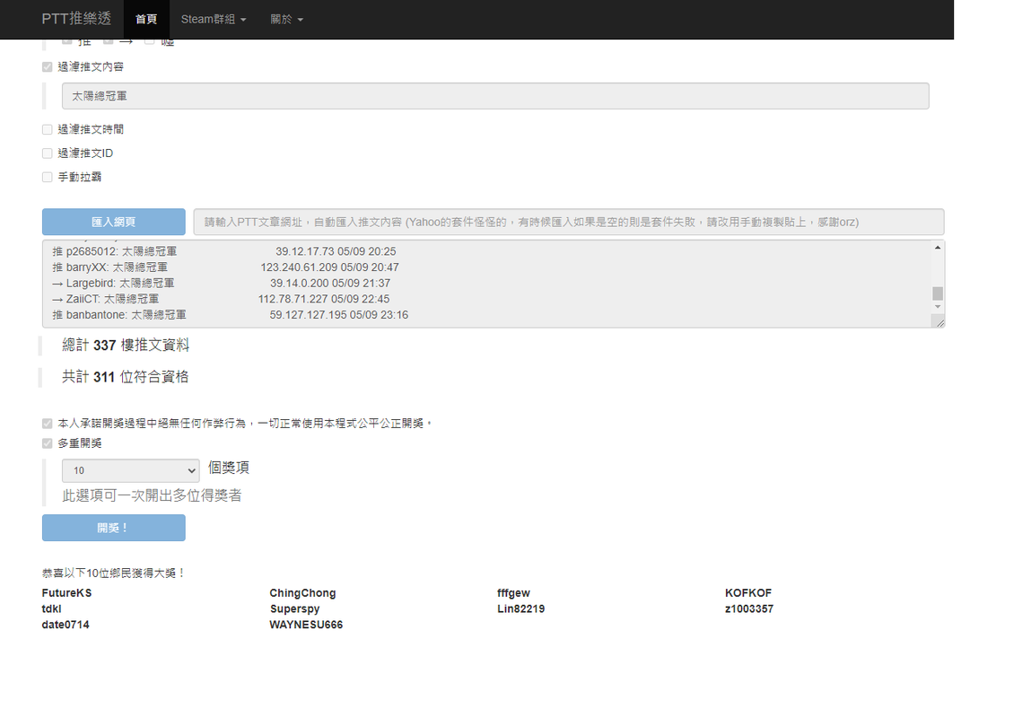The height and width of the screenshot is (718, 1031).
Task: Click winner name Lin82219
Action: (x=520, y=609)
